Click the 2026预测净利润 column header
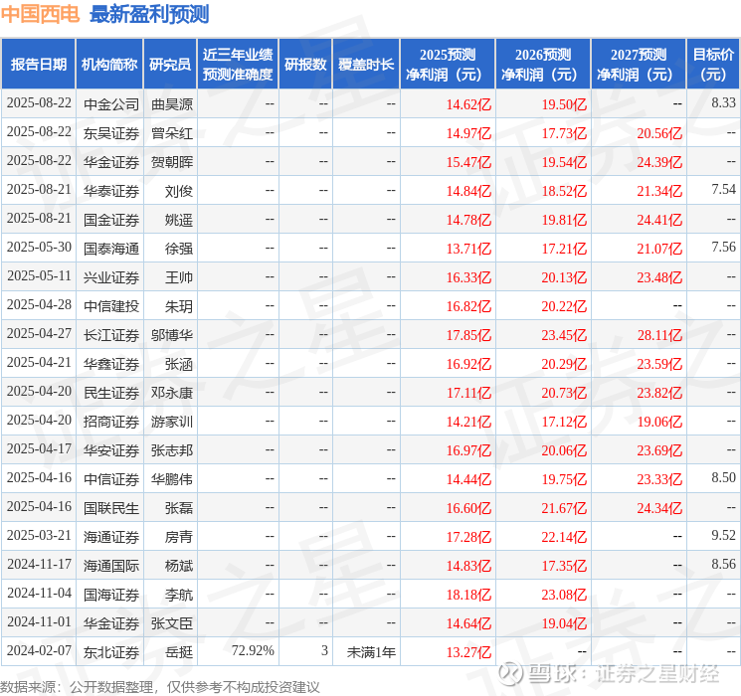Image resolution: width=741 pixels, height=696 pixels. point(543,64)
